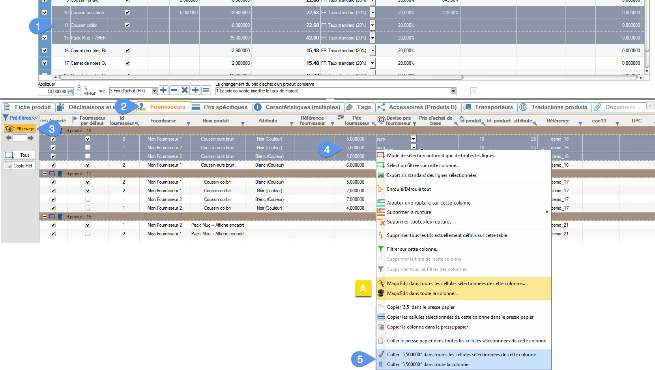Uncheck the leftmost checkbox for Coussin ours brun
This screenshot has width=655, height=370.
coord(45,13)
